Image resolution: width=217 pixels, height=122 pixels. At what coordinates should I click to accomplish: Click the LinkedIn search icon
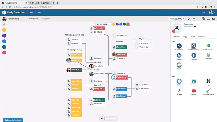tap(179, 56)
